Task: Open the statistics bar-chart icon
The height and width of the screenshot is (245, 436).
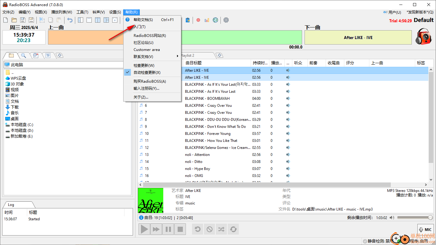Action: [207, 20]
